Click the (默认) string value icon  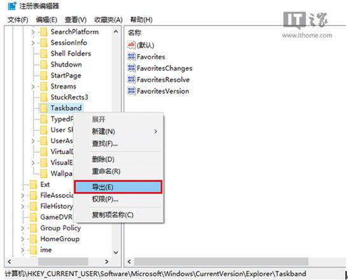click(x=131, y=45)
